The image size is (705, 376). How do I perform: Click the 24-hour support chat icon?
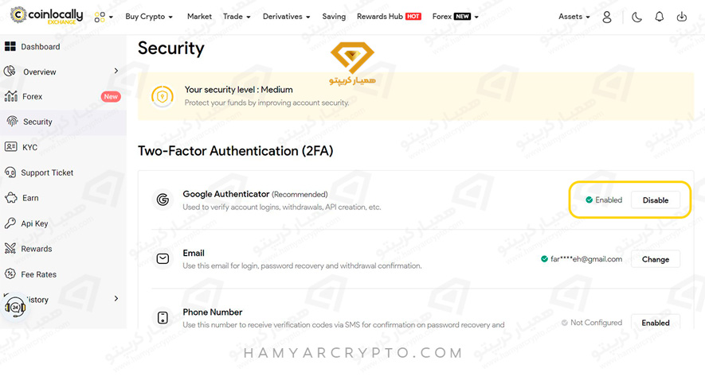[14, 306]
